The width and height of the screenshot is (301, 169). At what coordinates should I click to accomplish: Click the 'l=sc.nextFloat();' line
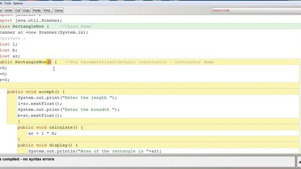[x=40, y=103]
